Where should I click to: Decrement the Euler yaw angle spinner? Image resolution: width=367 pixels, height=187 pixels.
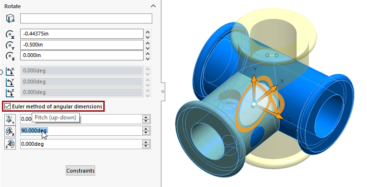click(146, 121)
